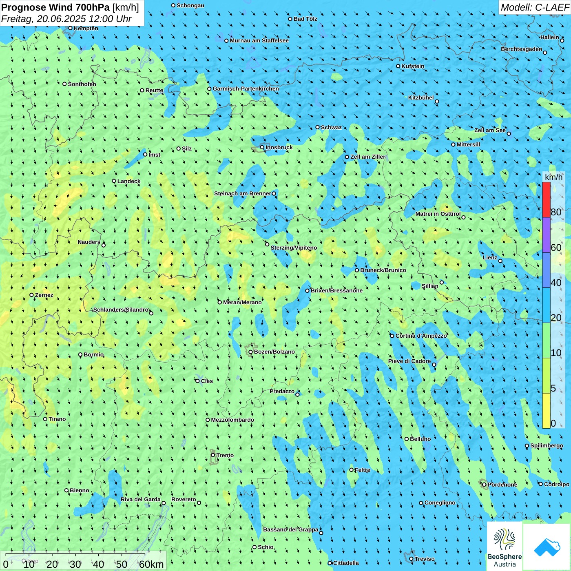Click the Trento city label
Viewport: 571px width, 571px height.
pos(225,455)
